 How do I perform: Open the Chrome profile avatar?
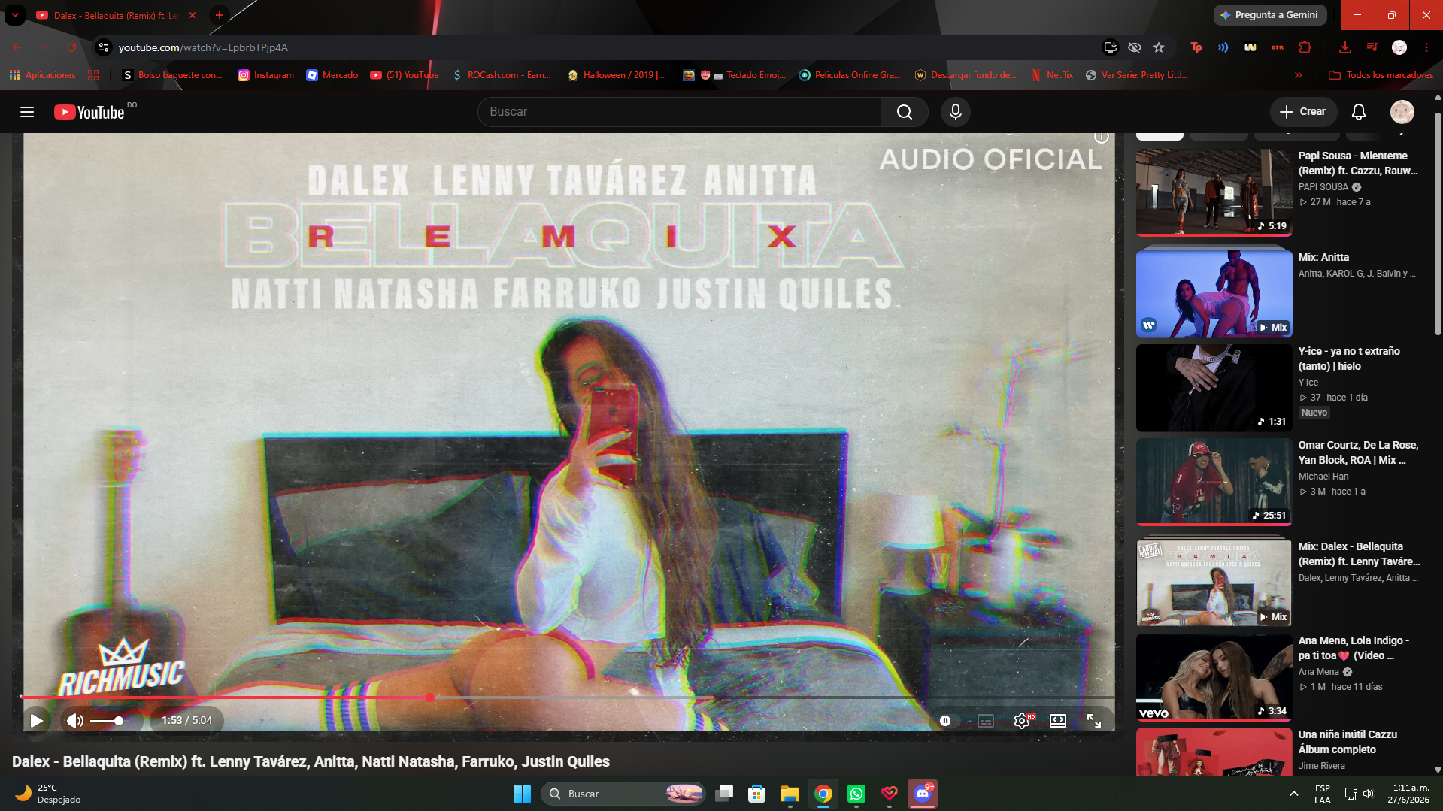pyautogui.click(x=1399, y=47)
